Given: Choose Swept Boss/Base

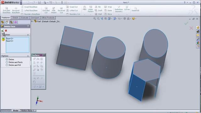Looking at the screenshot, I should pos(29,7).
